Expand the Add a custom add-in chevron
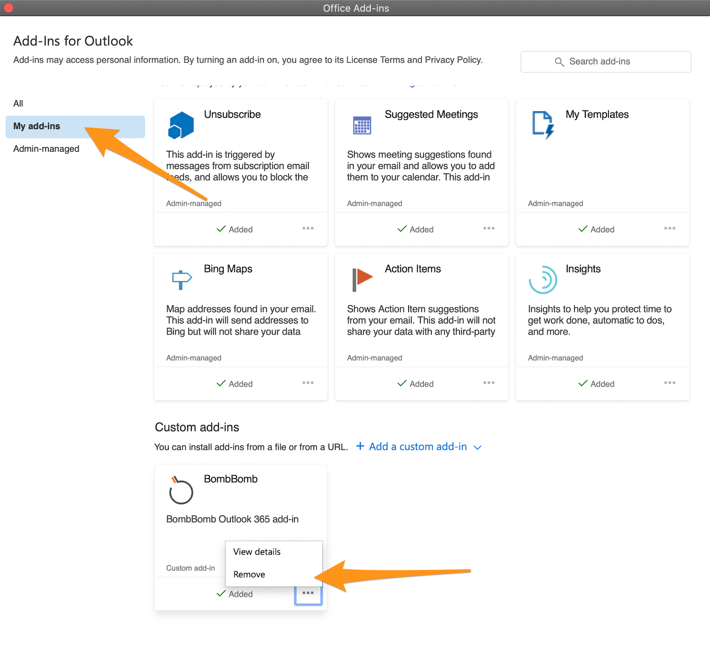 tap(477, 448)
